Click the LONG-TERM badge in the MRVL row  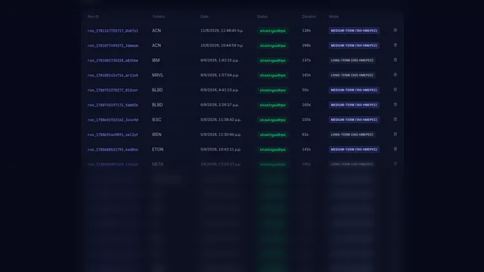(352, 75)
